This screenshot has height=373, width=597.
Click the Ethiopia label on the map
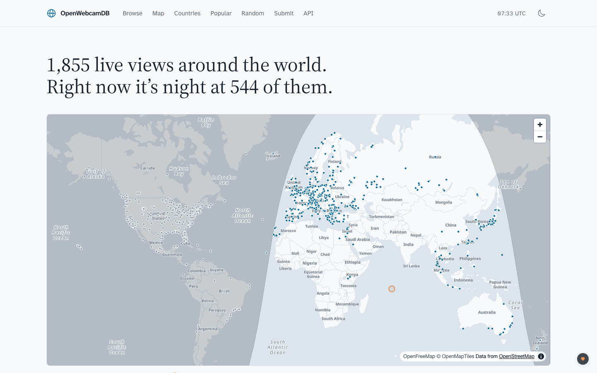pyautogui.click(x=352, y=262)
